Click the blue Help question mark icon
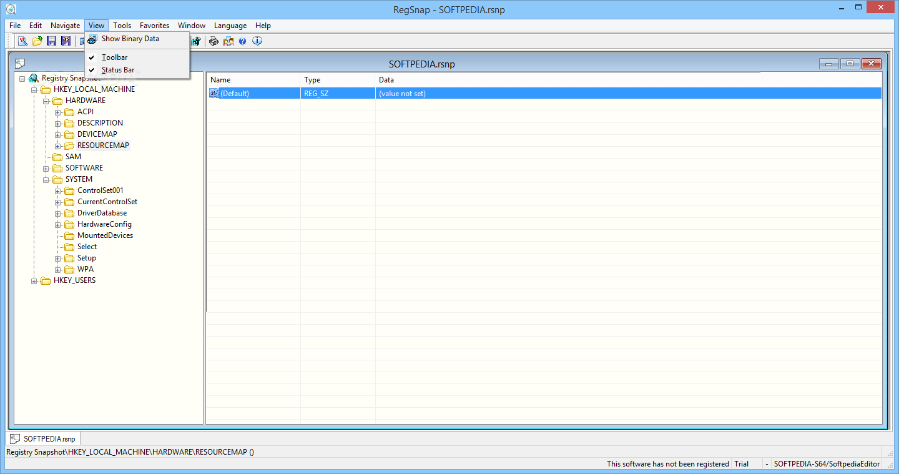Image resolution: width=899 pixels, height=474 pixels. pyautogui.click(x=242, y=41)
